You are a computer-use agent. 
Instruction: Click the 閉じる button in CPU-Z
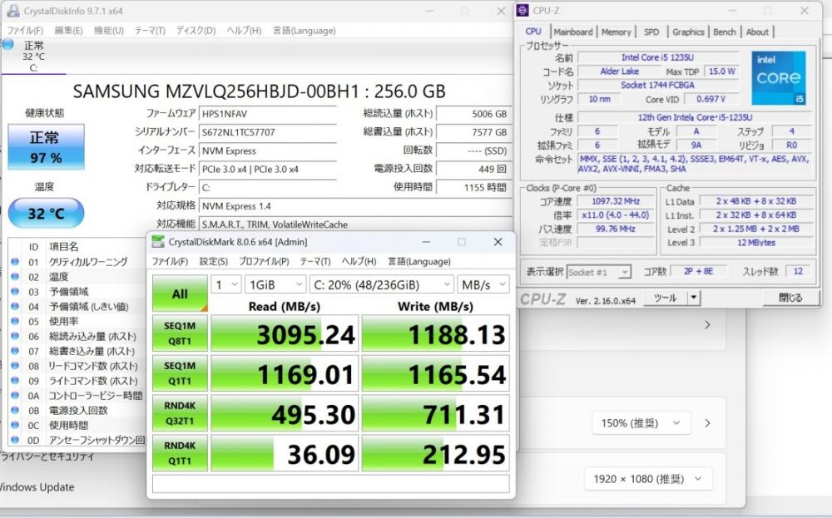(790, 297)
